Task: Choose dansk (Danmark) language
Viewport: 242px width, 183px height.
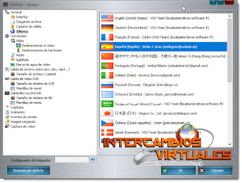Action: (x=163, y=133)
